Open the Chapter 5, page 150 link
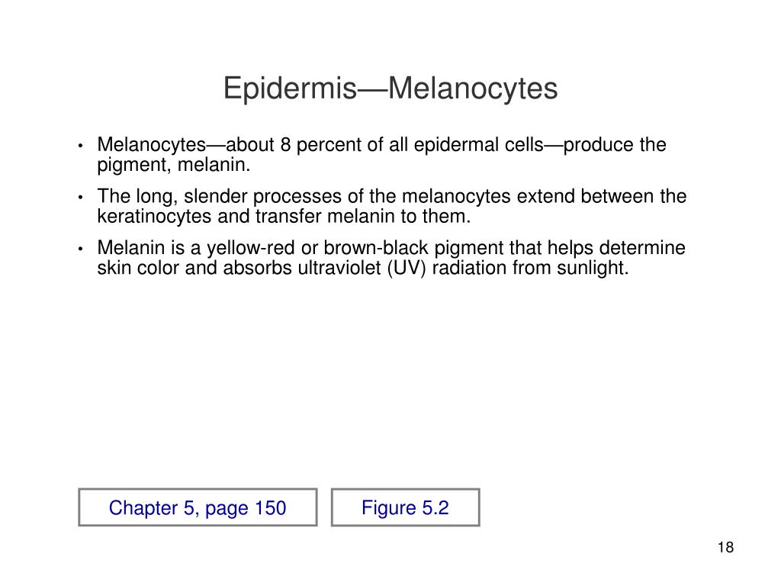 (198, 507)
